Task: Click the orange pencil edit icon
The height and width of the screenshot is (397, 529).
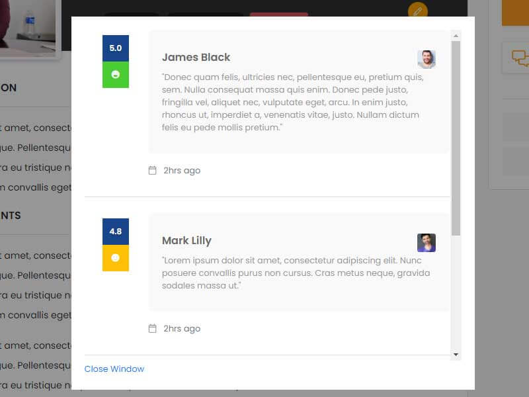Action: click(418, 11)
